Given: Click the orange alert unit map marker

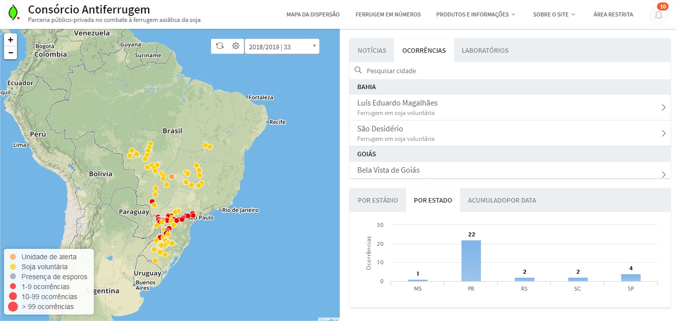Looking at the screenshot, I should [x=171, y=177].
